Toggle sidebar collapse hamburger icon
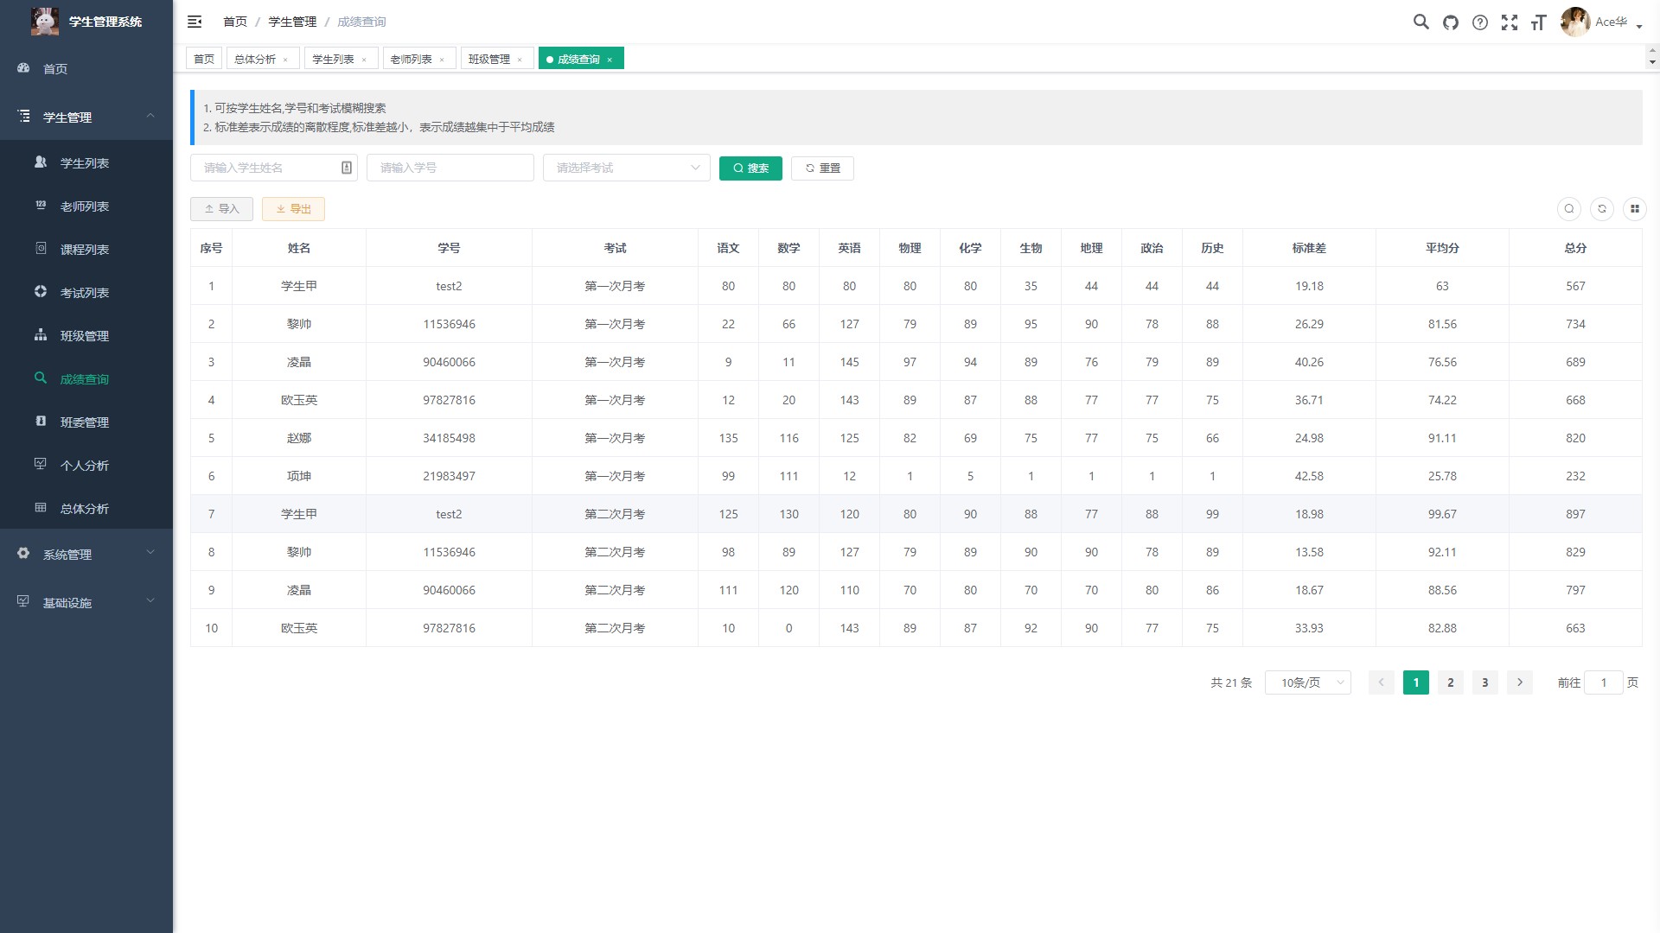1660x933 pixels. (x=195, y=22)
